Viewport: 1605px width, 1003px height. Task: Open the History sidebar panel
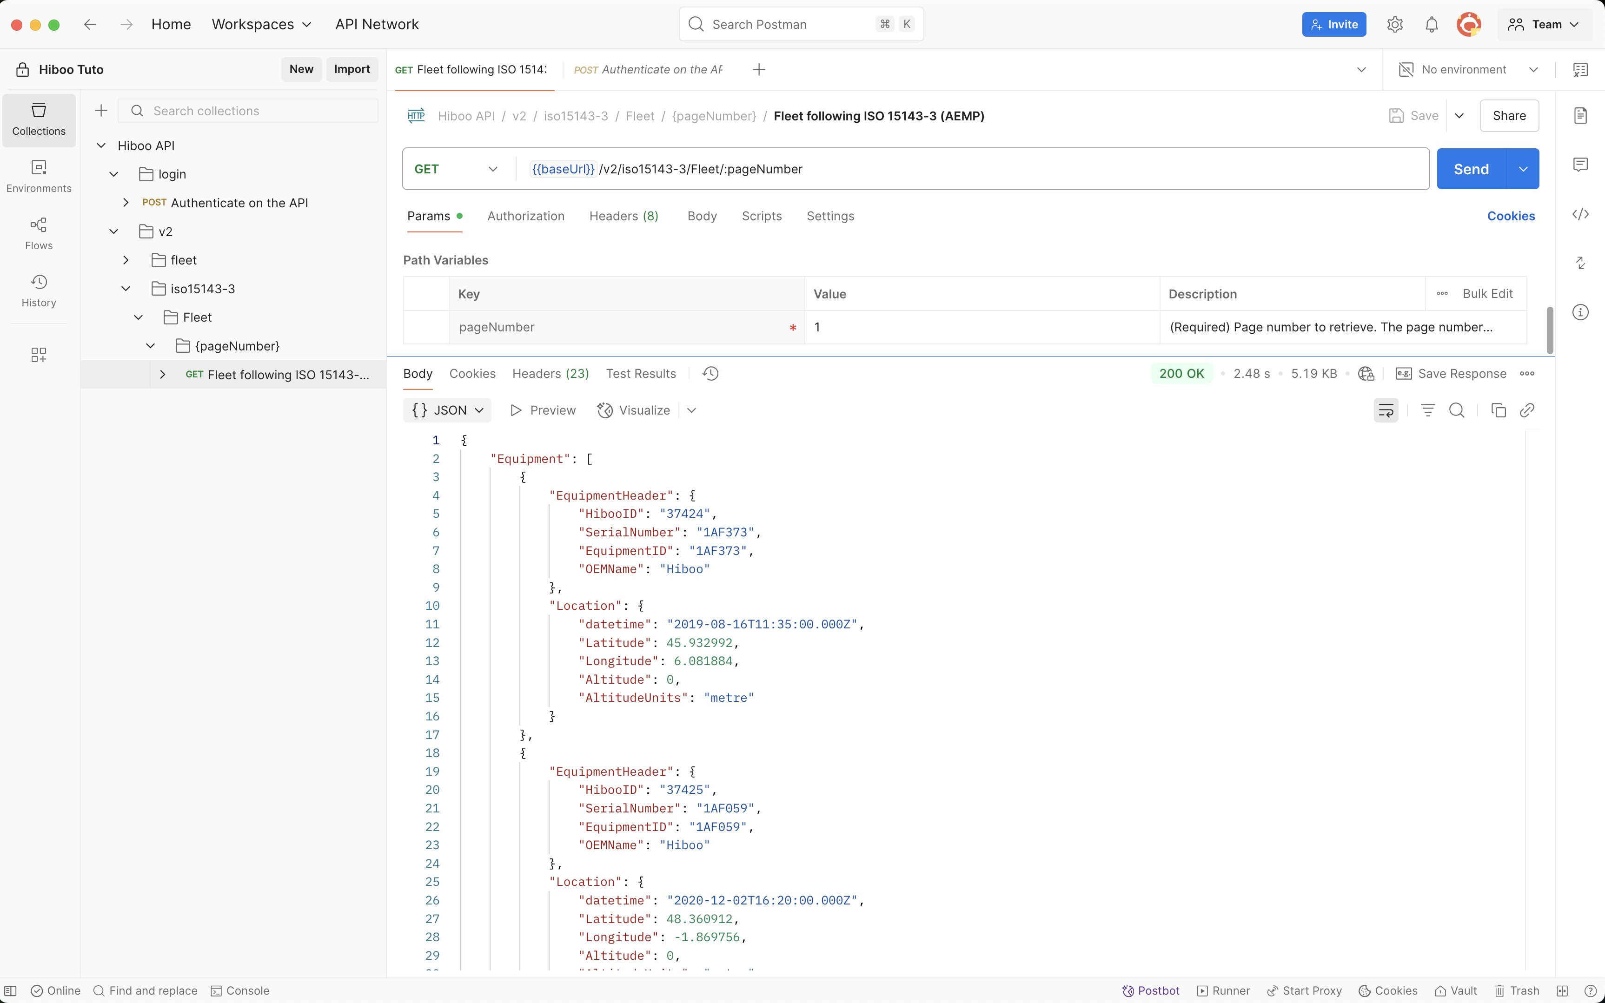coord(39,290)
